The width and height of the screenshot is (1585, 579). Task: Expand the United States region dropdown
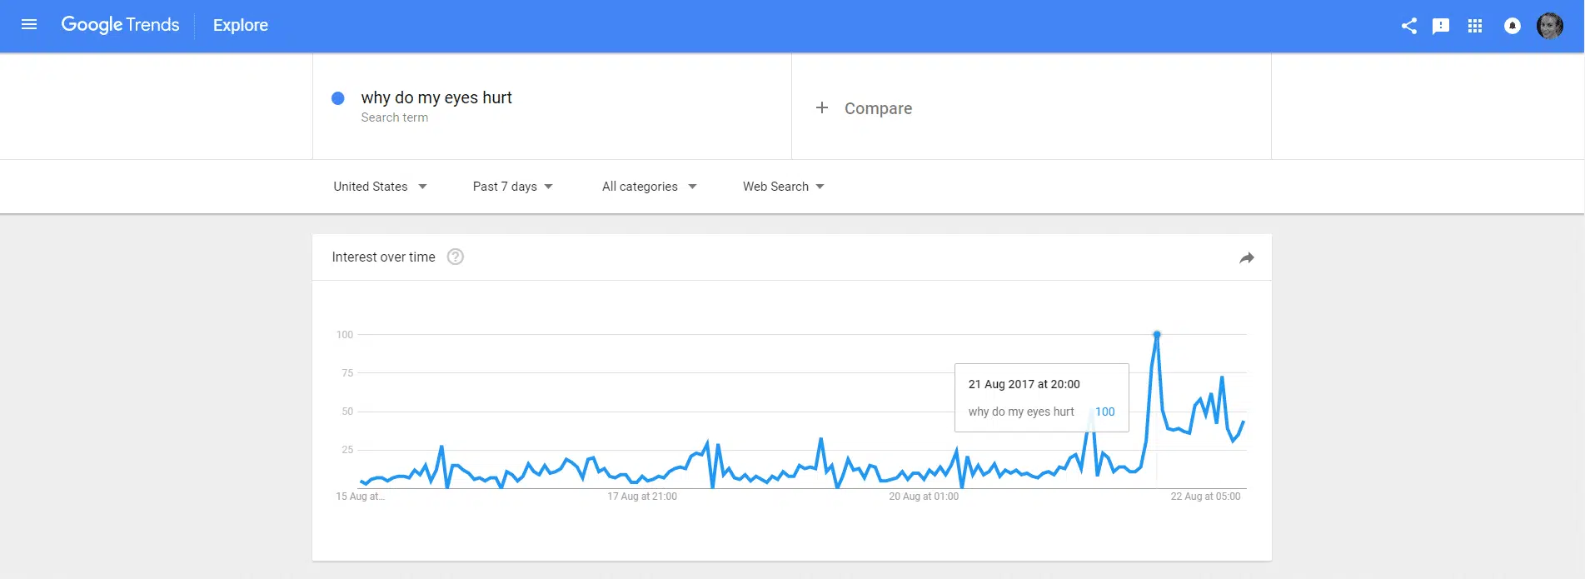[x=380, y=187]
